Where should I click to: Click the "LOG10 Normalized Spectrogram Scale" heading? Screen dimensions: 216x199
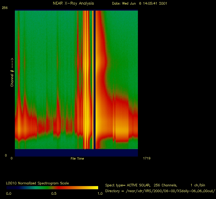(37, 183)
